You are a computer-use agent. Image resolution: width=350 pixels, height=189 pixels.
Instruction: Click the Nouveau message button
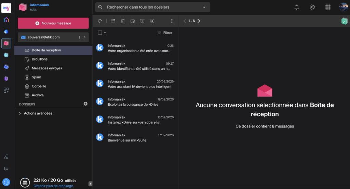point(53,23)
